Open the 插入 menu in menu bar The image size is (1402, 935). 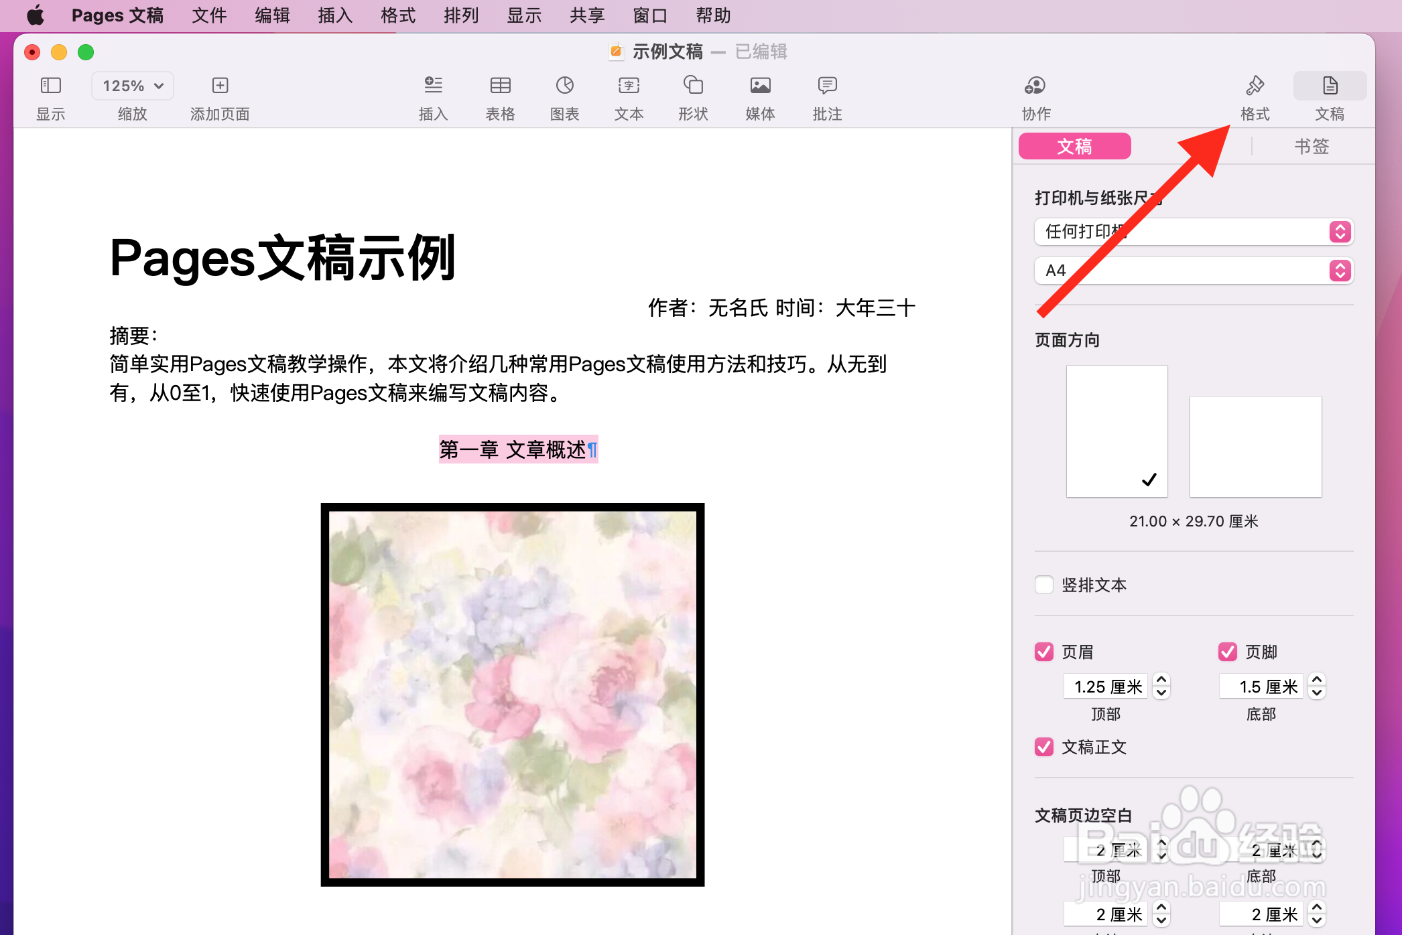(335, 15)
